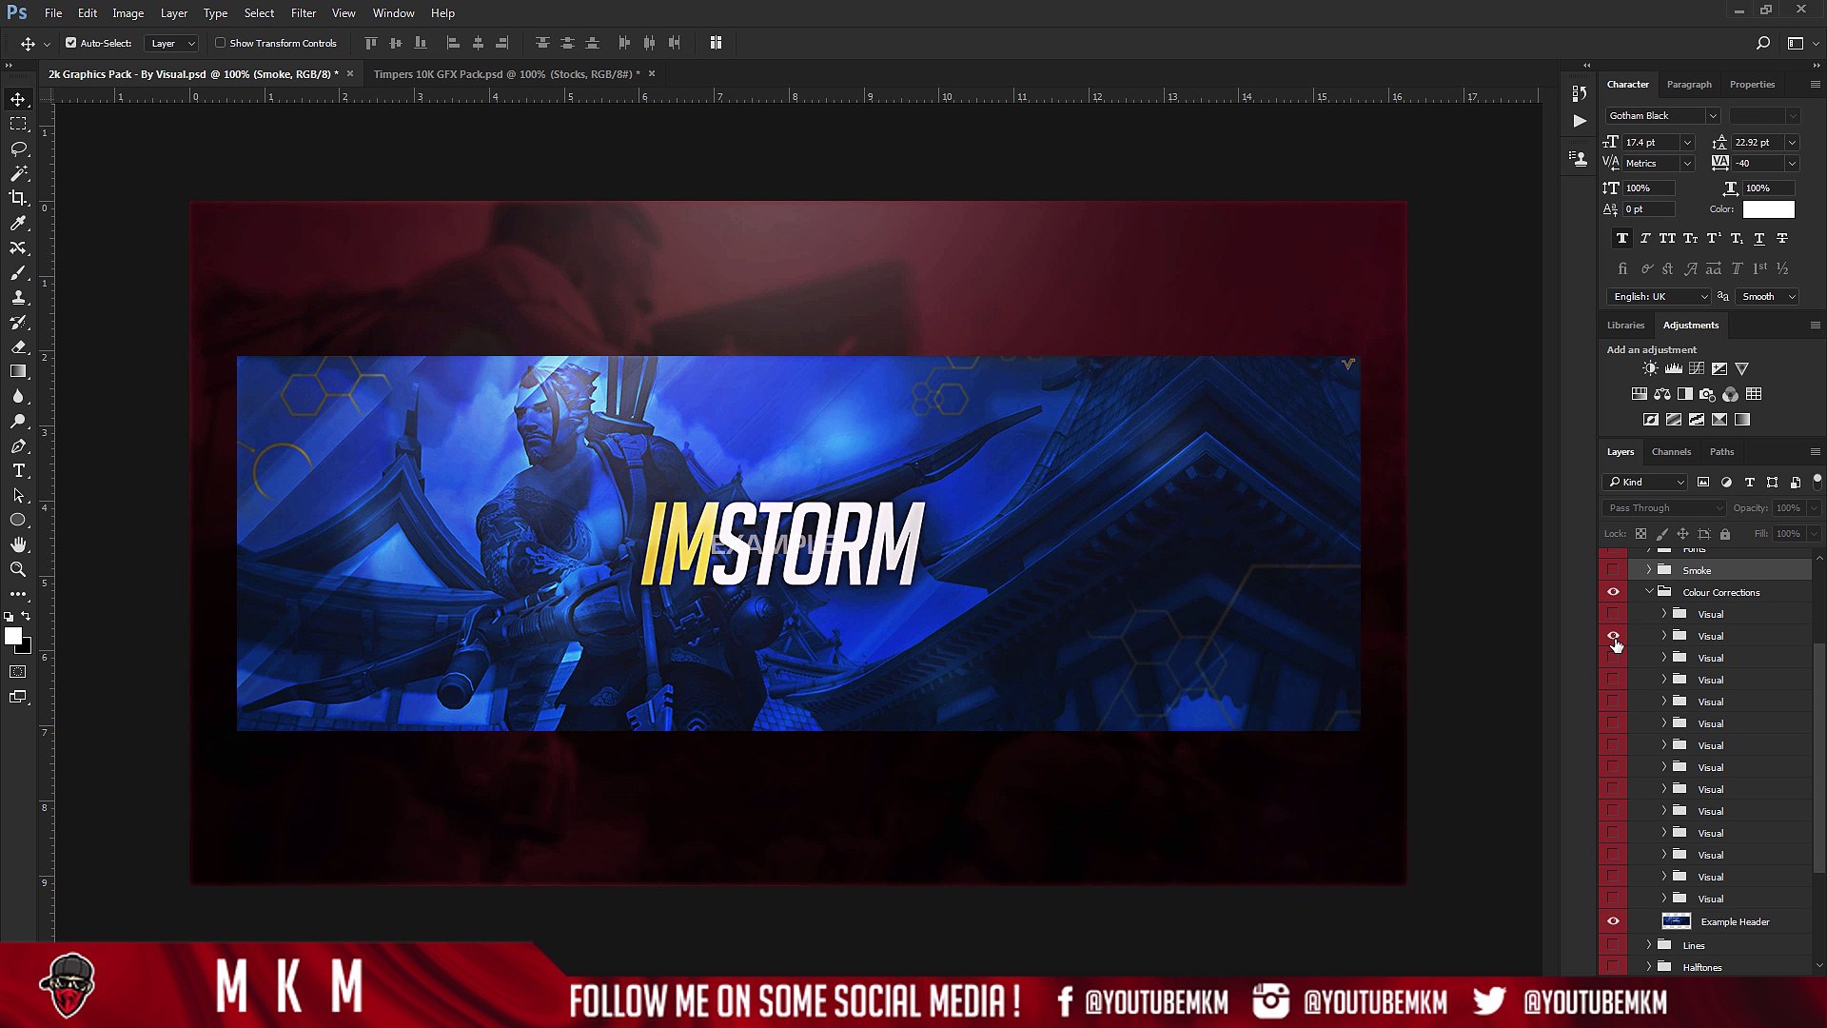Screen dimensions: 1827x1028
Task: Add a Brightness/Contrast adjustment
Action: (x=1650, y=368)
